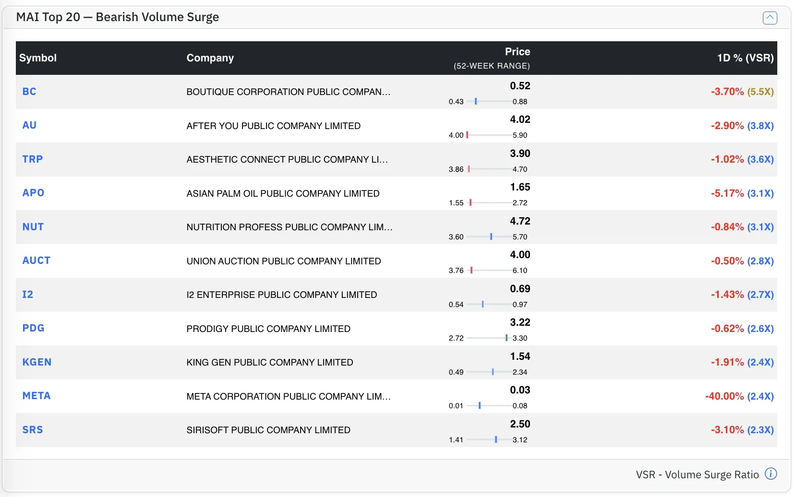Open the APO stock symbol link
Viewport: 796px width, 497px height.
33,193
